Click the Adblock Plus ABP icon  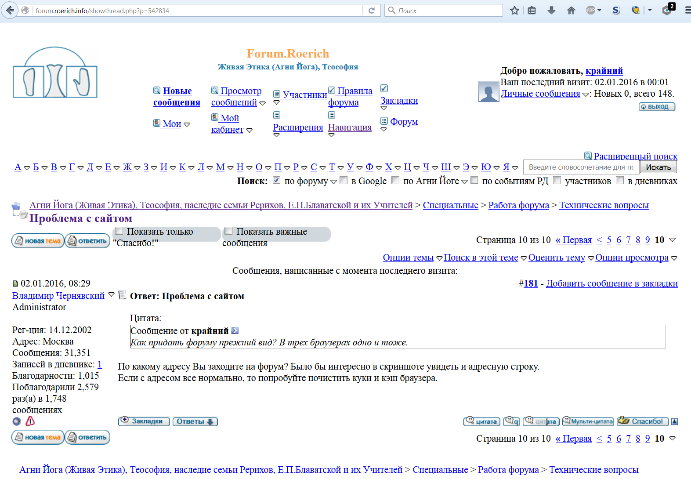pyautogui.click(x=591, y=11)
